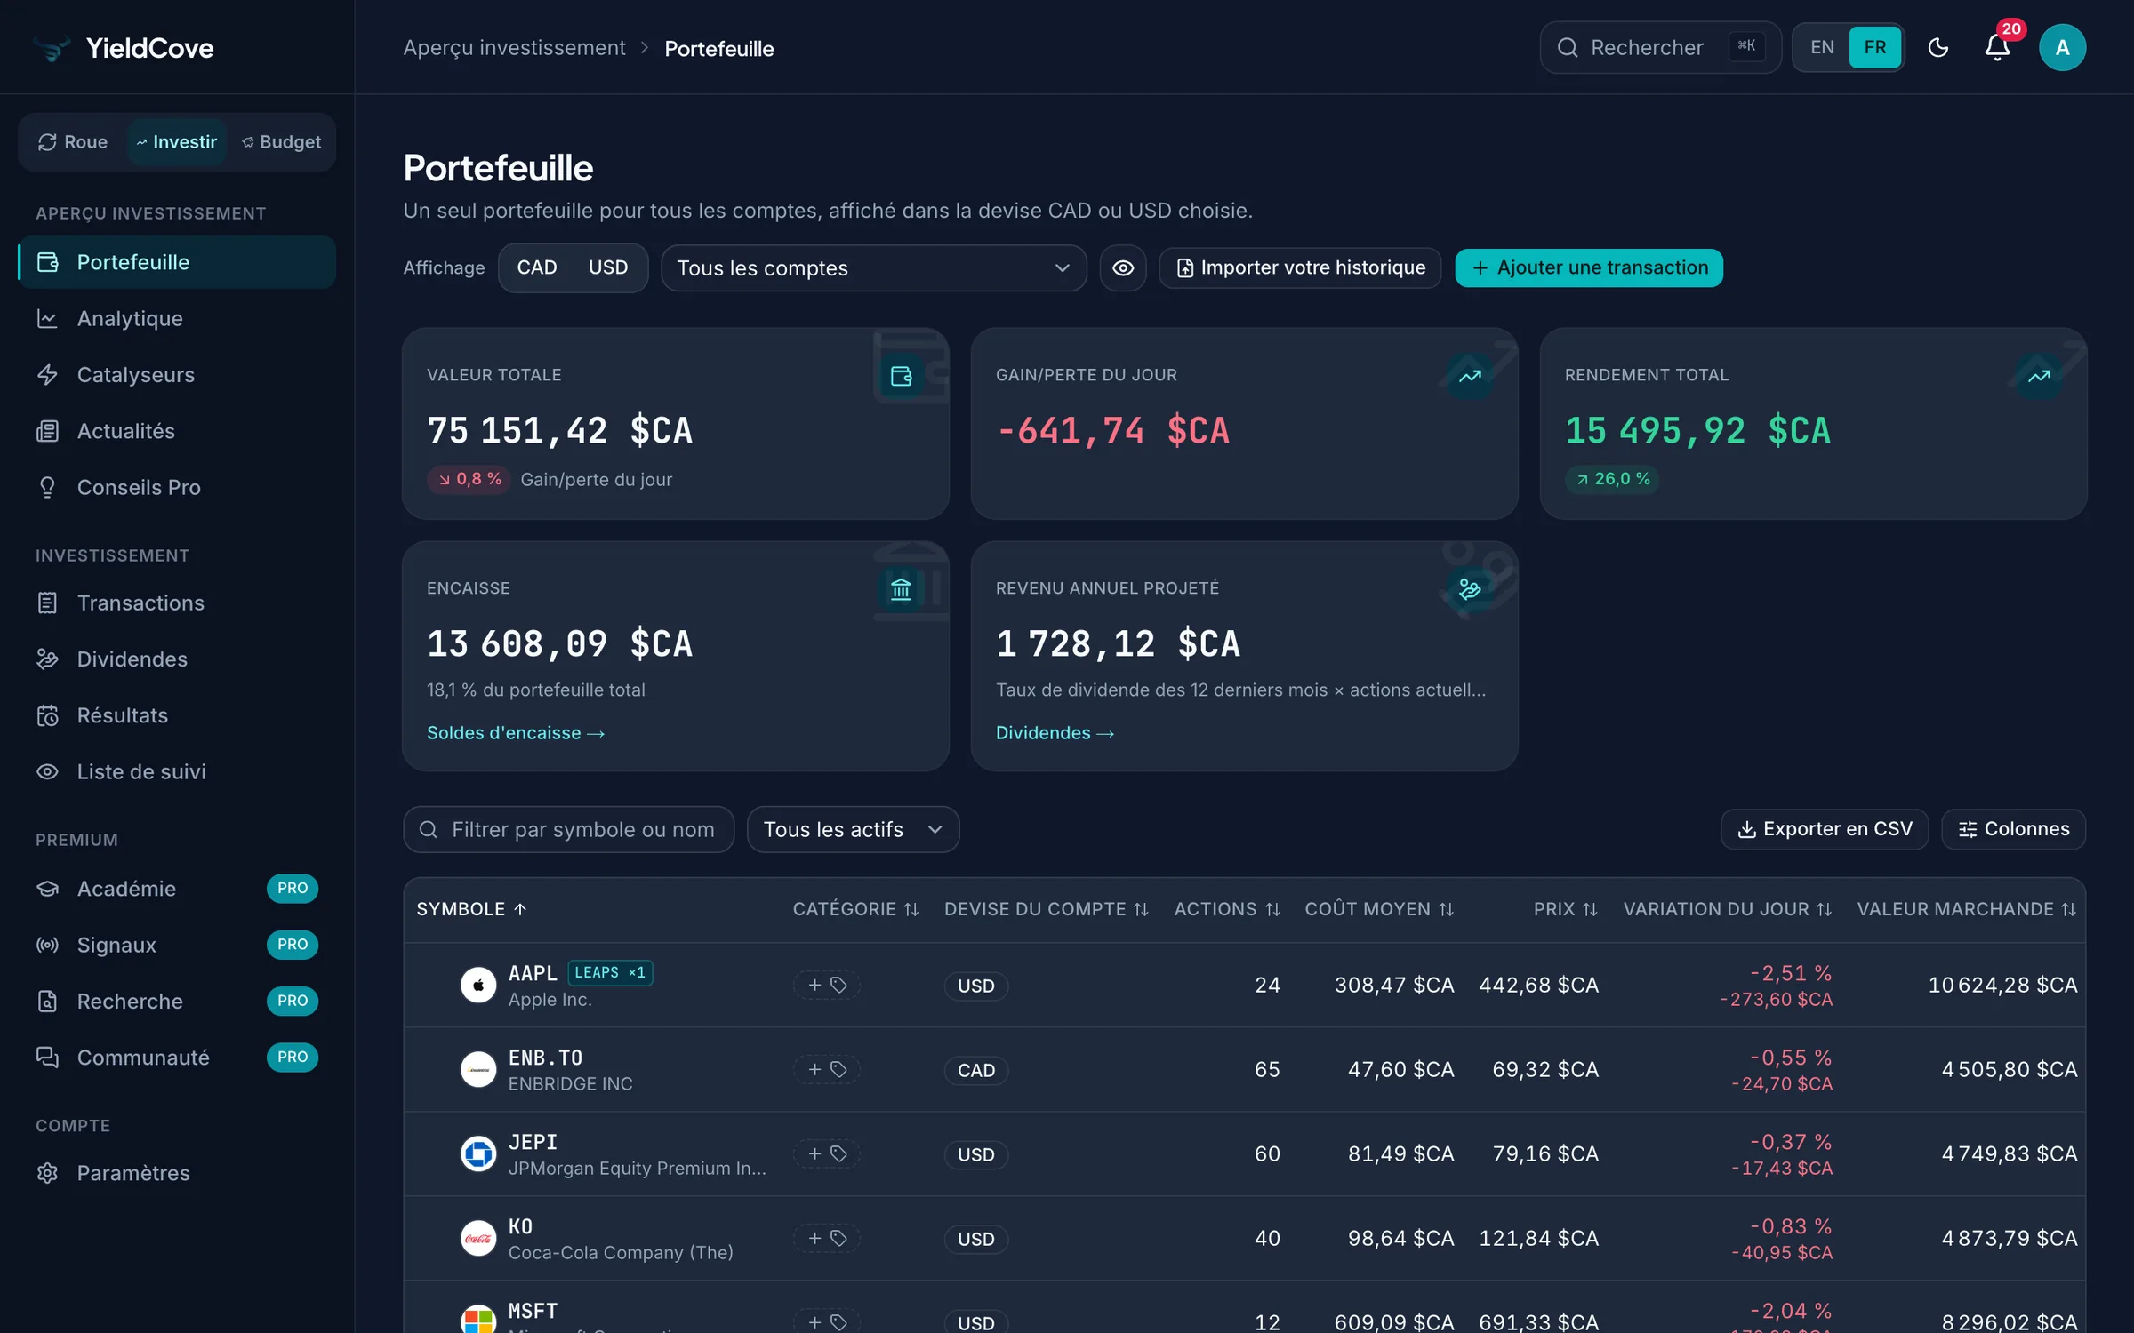Open the user avatar A menu

tap(2062, 48)
